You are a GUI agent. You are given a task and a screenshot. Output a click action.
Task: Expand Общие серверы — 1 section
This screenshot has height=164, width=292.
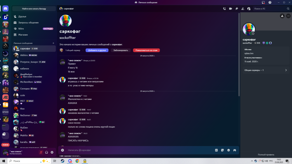(266, 70)
